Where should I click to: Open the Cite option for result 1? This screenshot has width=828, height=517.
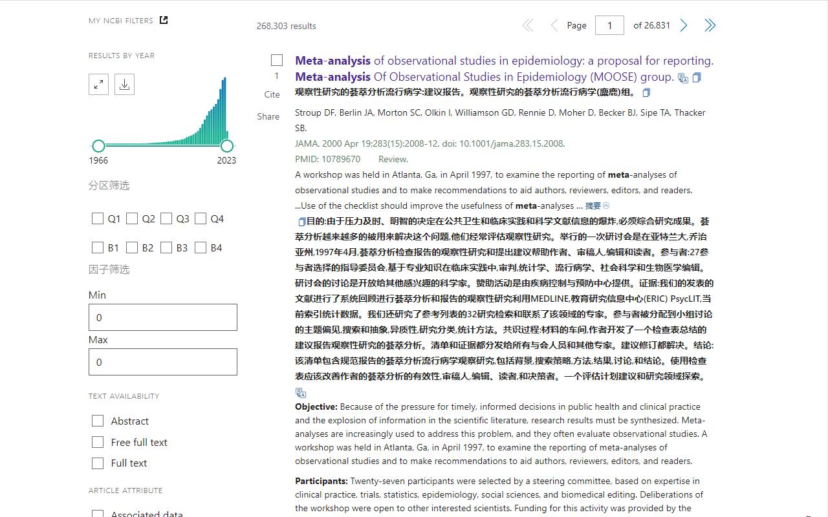pyautogui.click(x=272, y=94)
